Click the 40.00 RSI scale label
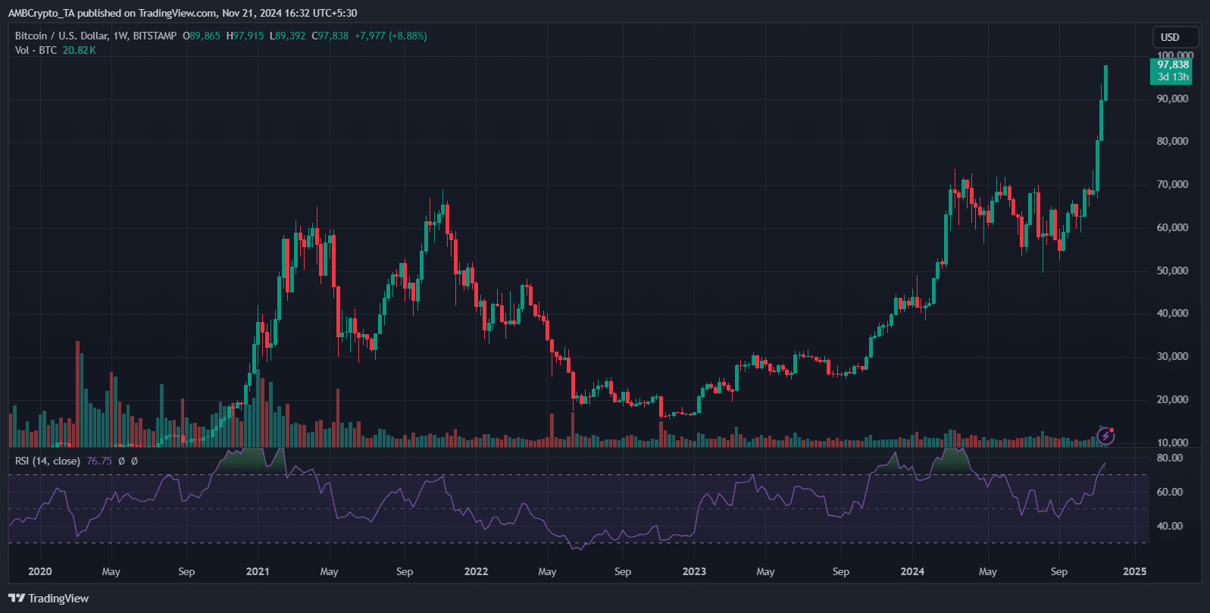This screenshot has width=1210, height=613. click(x=1169, y=526)
